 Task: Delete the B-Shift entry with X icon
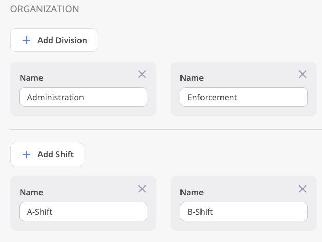click(303, 189)
